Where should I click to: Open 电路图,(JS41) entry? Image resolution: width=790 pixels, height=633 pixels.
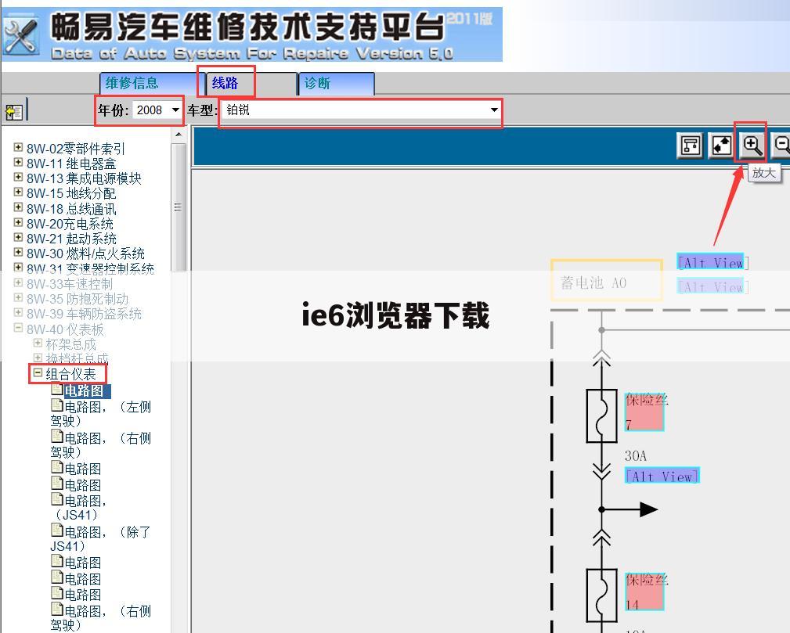point(78,508)
